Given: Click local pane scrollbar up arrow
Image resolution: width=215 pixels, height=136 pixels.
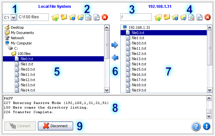Looking at the screenshot, I should click(x=107, y=28).
